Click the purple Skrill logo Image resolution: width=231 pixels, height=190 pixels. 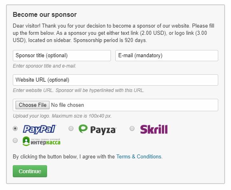click(154, 130)
